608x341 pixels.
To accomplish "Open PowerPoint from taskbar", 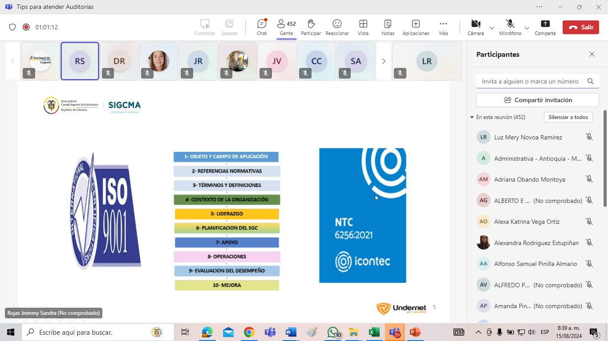I will pyautogui.click(x=415, y=332).
